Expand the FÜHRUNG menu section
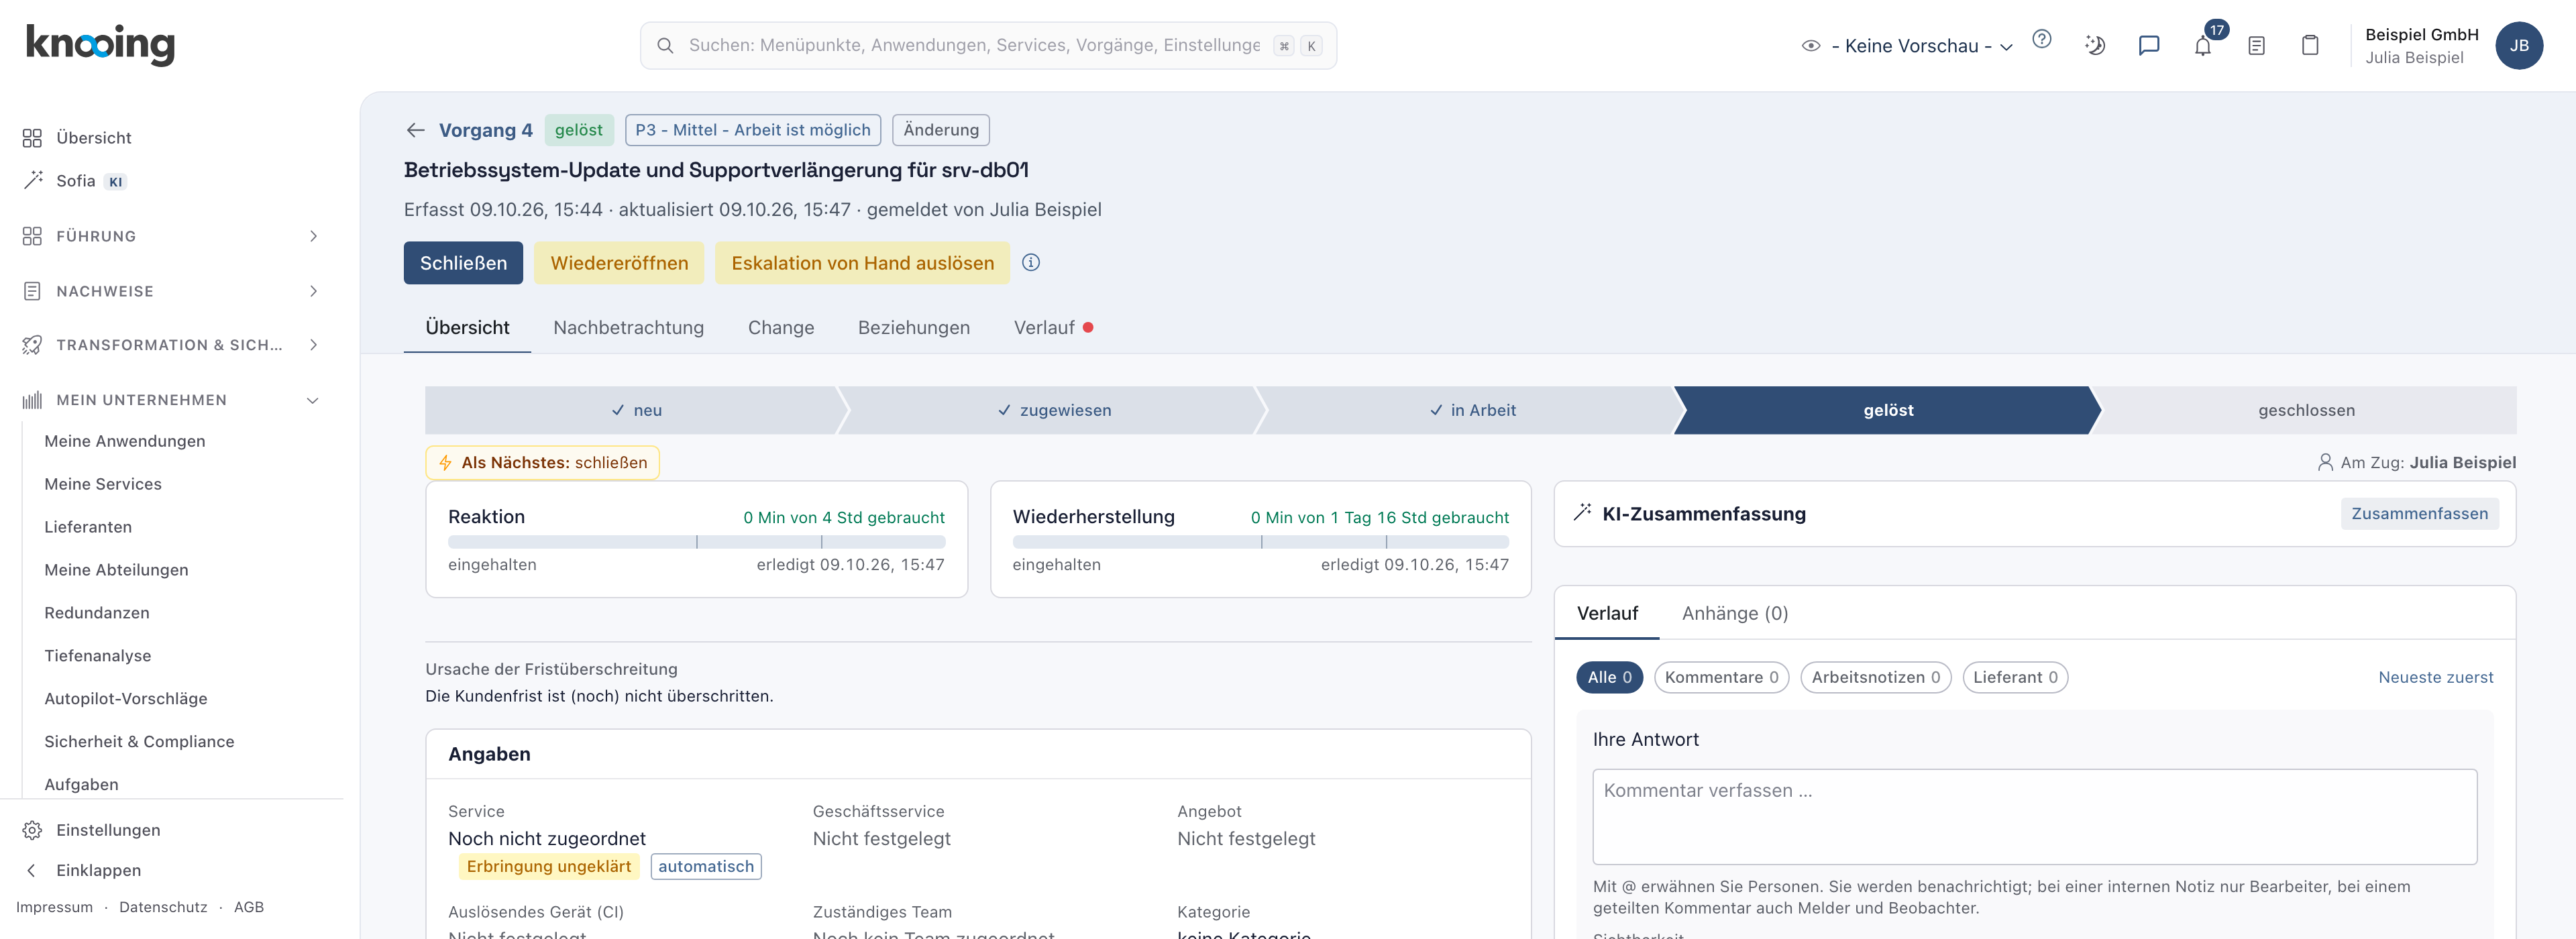This screenshot has height=939, width=2576. click(x=170, y=236)
